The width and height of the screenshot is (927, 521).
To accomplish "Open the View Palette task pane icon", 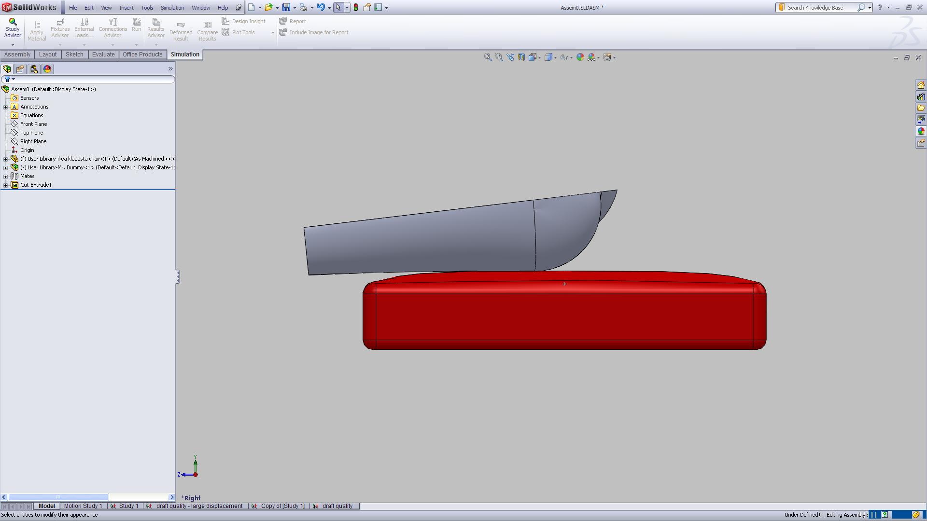I will (921, 120).
